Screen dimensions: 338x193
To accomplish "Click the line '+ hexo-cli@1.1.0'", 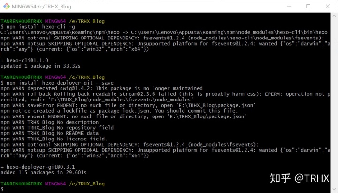I will (24, 61).
